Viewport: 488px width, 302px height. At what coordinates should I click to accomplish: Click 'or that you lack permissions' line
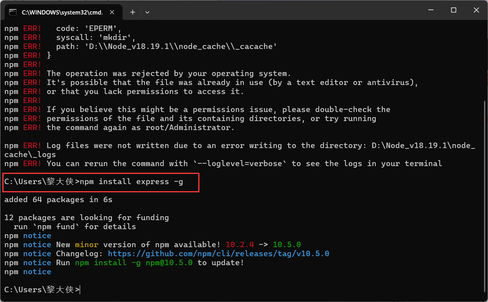click(124, 92)
